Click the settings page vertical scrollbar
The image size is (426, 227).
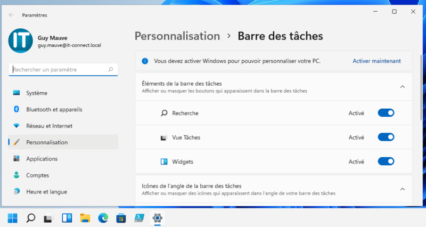421,87
